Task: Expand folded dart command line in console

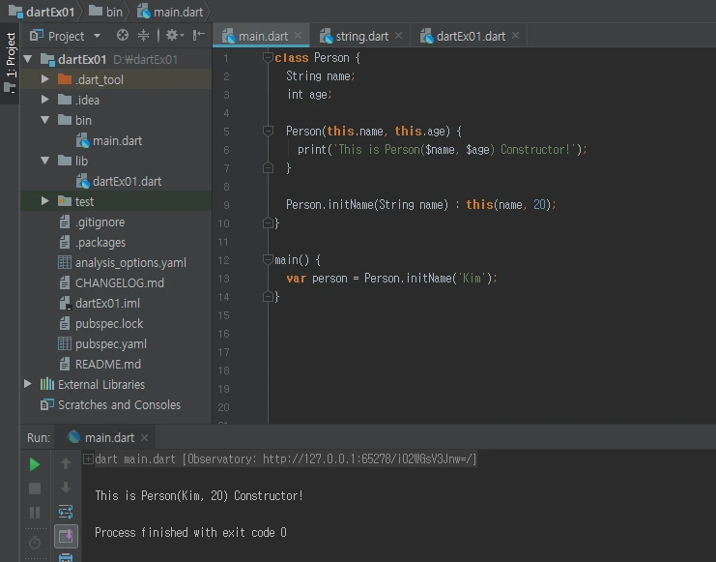Action: coord(88,458)
